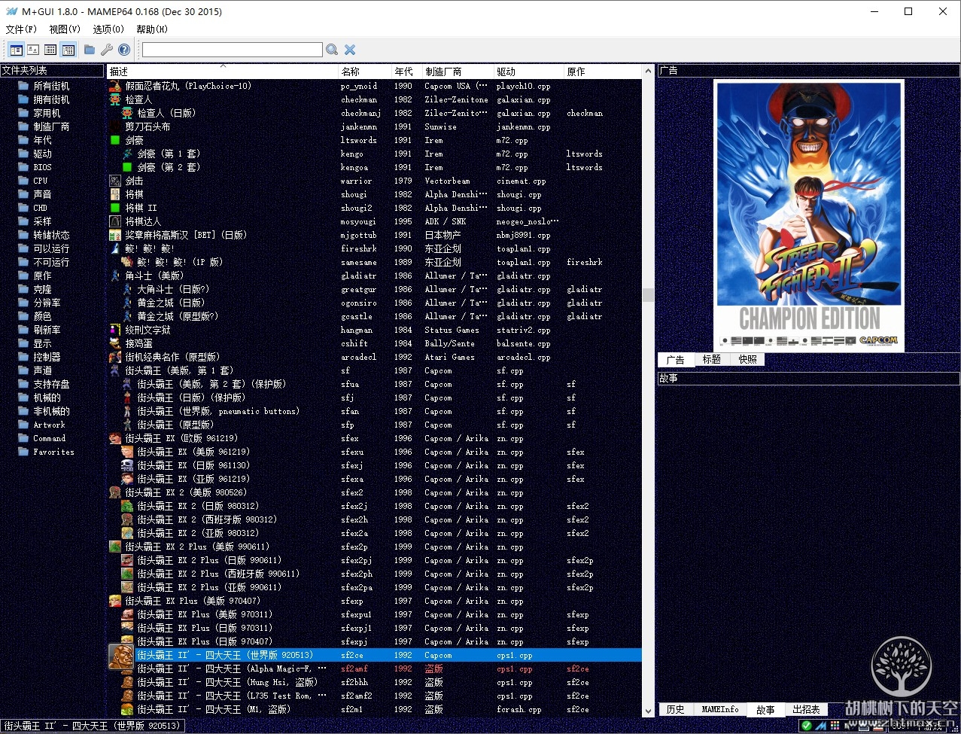Switch to the 标题 image tab
961x734 pixels.
point(711,360)
